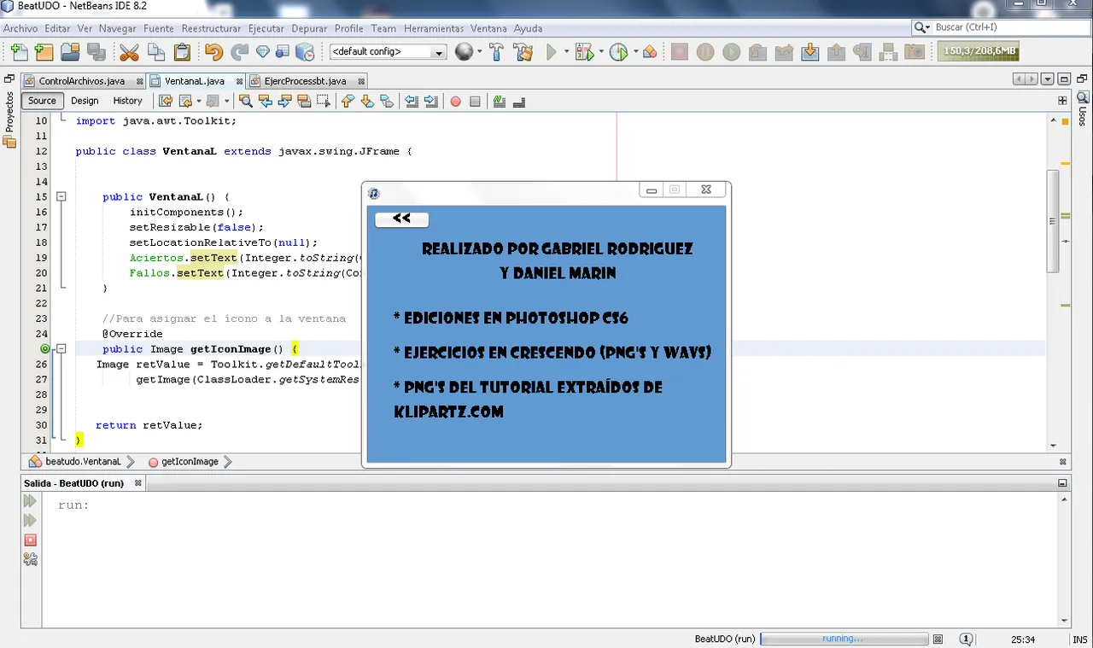Expand the debug project dropdown arrow
Screen dimensions: 1093x648
[x=601, y=52]
